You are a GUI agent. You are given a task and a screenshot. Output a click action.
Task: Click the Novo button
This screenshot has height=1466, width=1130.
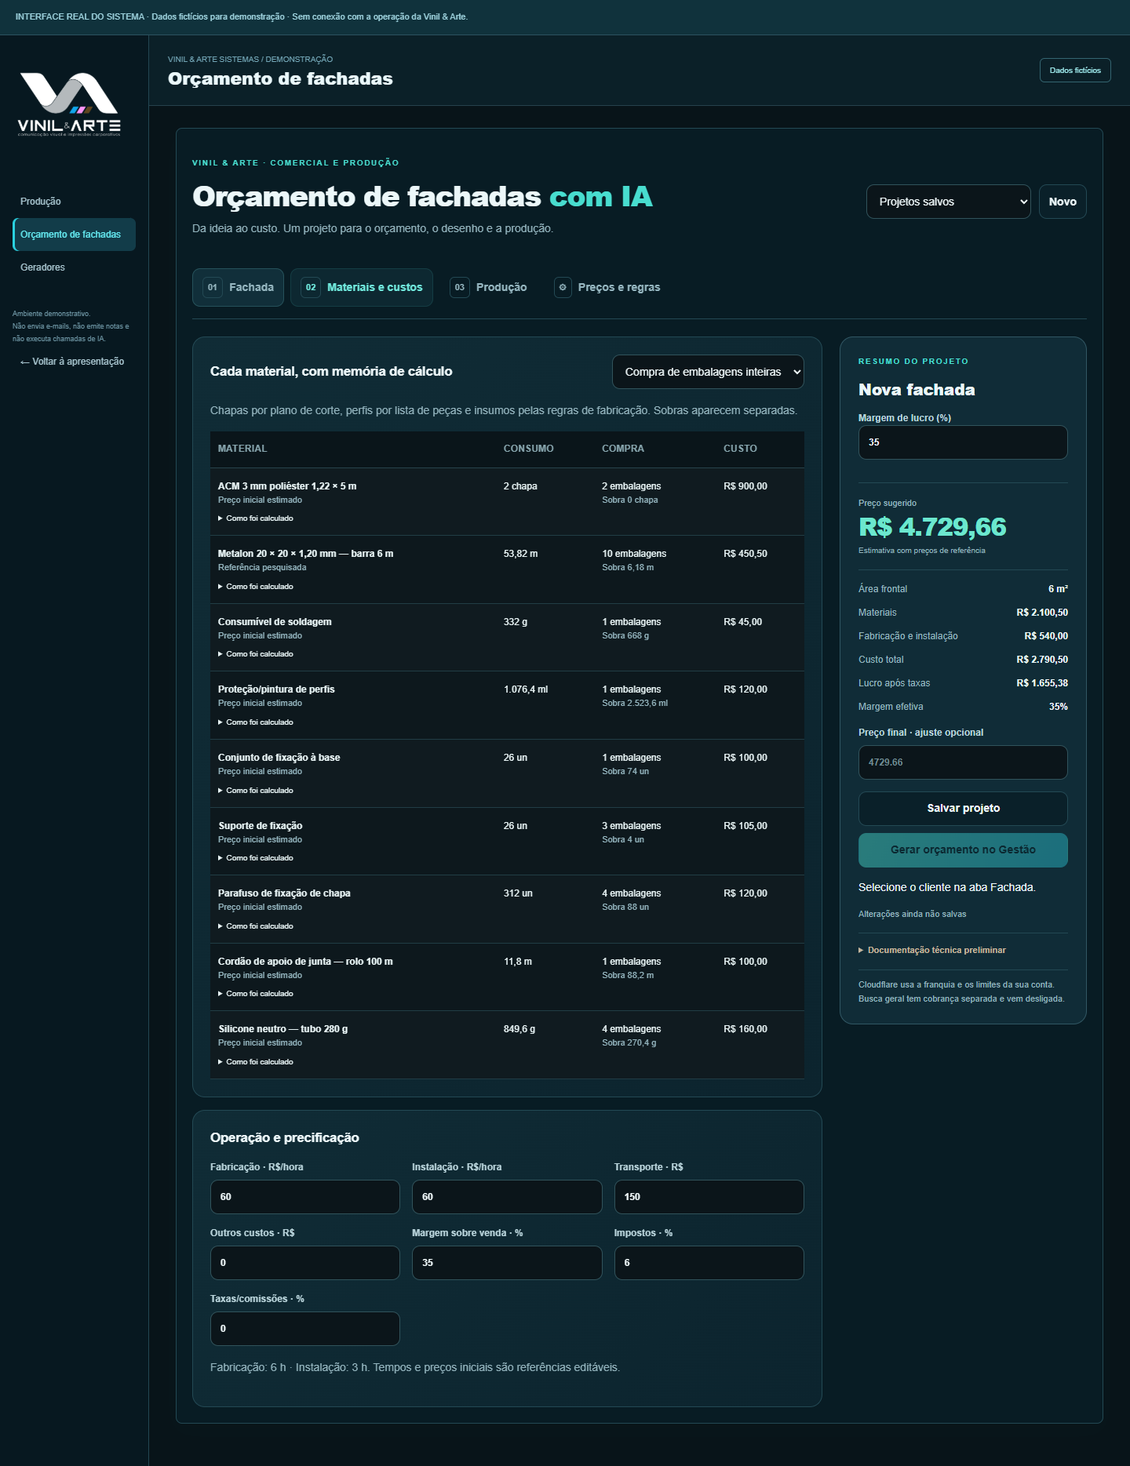pos(1063,202)
